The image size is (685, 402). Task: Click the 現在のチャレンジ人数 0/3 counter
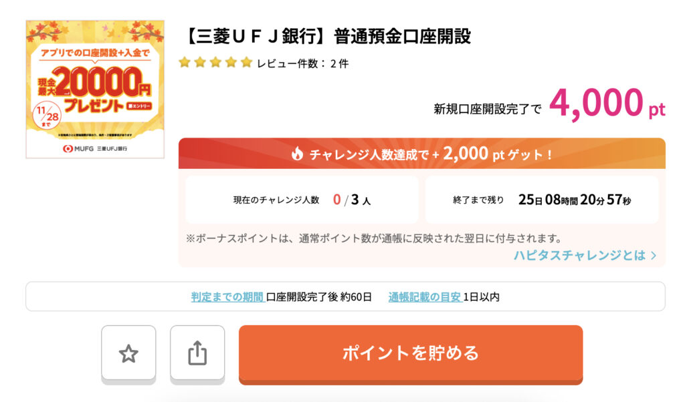click(x=302, y=200)
